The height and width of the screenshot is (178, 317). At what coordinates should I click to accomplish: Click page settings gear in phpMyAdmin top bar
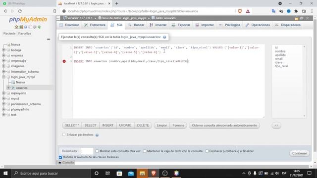pos(302,18)
